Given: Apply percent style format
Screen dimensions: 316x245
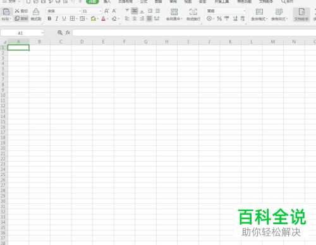Looking at the screenshot, I should click(219, 18).
